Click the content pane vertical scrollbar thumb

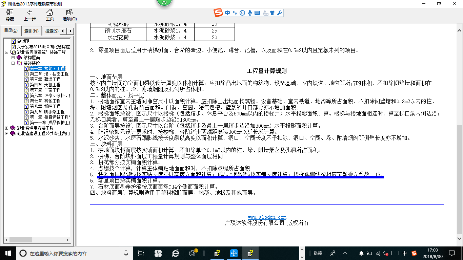459,180
